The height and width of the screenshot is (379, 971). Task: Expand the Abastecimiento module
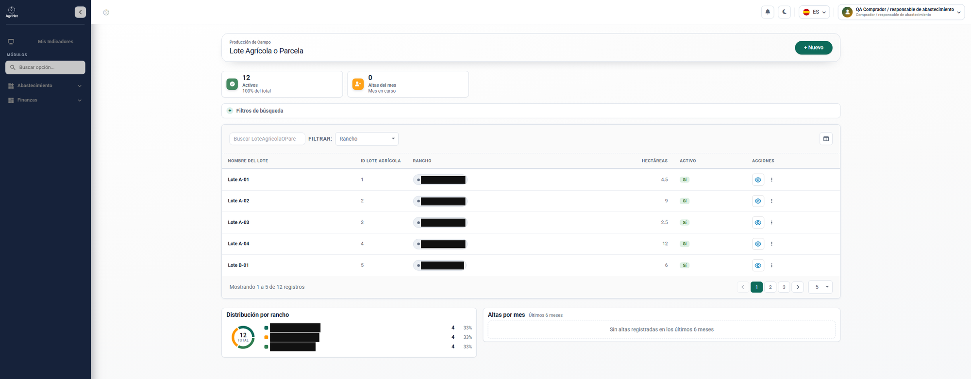coord(45,86)
